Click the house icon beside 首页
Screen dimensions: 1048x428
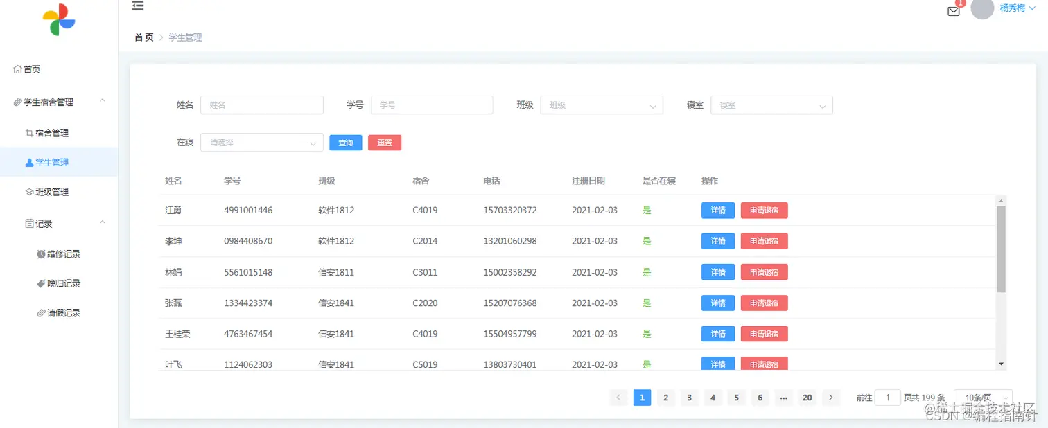tap(18, 69)
